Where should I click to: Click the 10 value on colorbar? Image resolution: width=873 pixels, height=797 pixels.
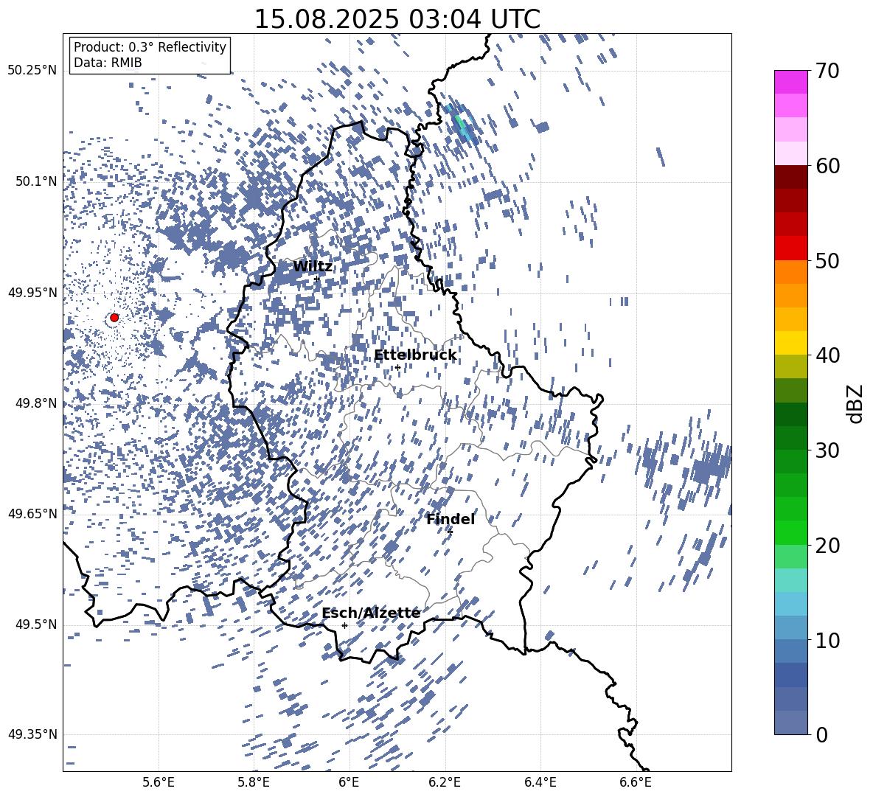[827, 640]
